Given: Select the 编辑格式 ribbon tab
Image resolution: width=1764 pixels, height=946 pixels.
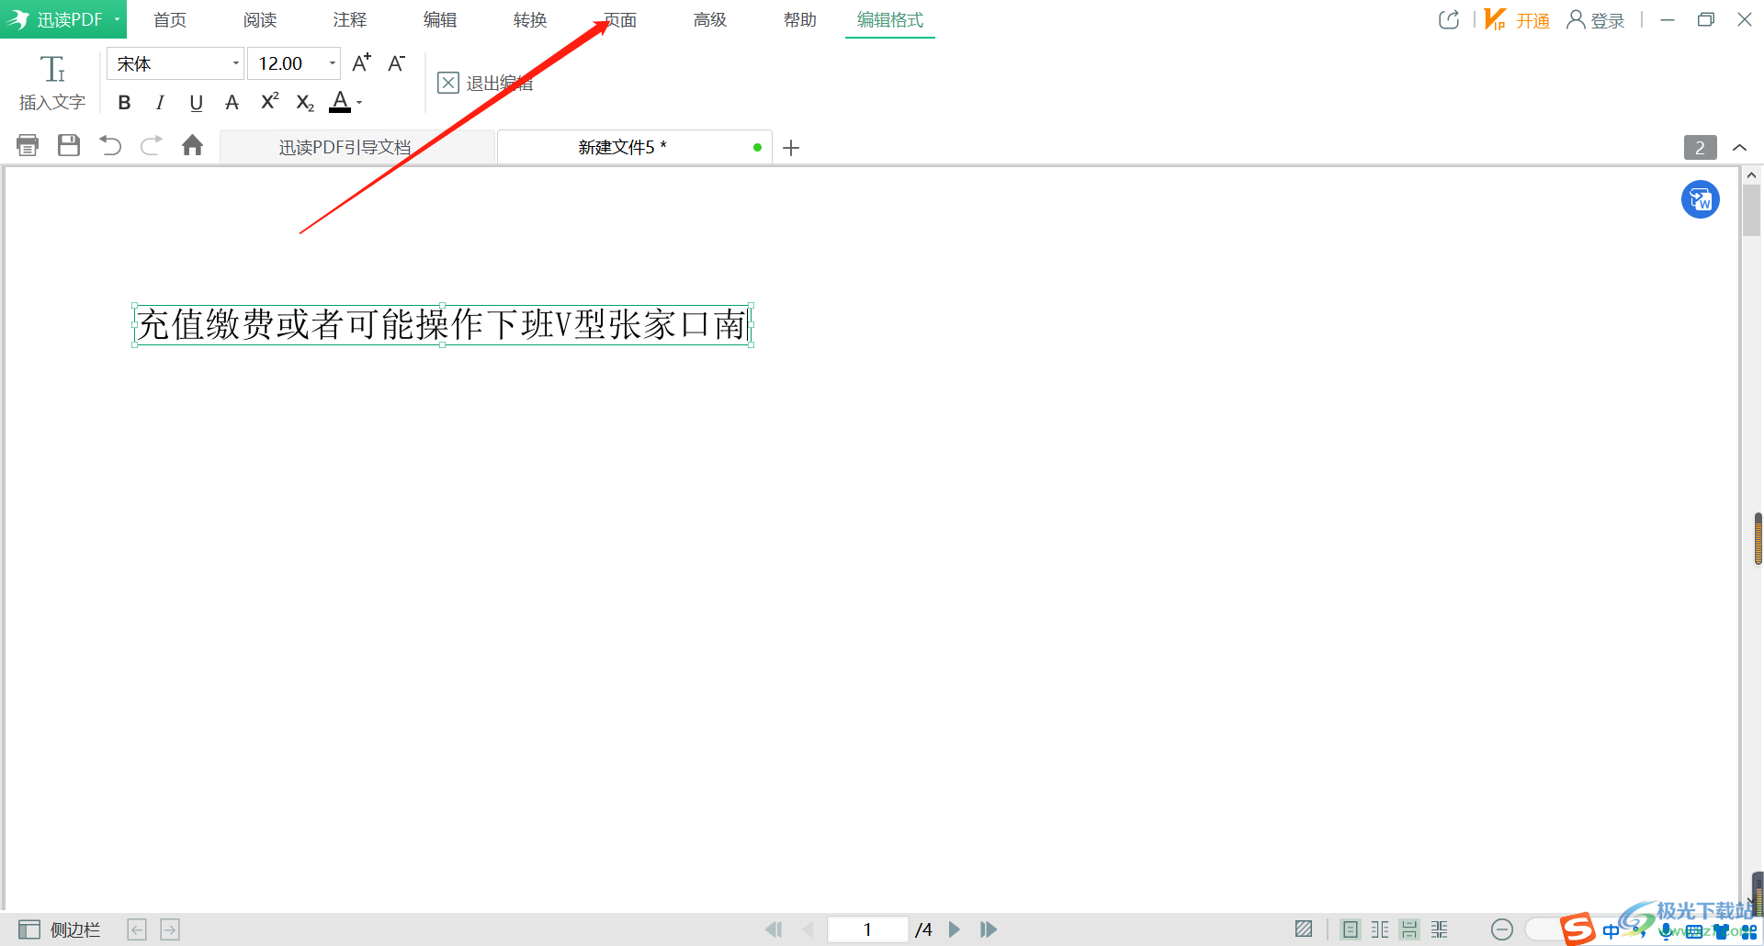Looking at the screenshot, I should (x=890, y=19).
